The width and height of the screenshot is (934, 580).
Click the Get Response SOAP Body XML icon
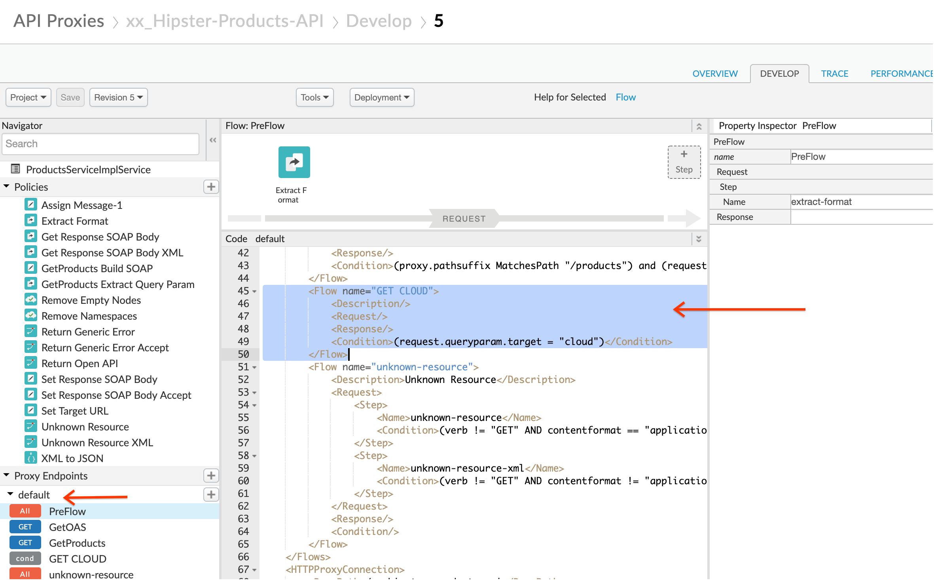31,252
